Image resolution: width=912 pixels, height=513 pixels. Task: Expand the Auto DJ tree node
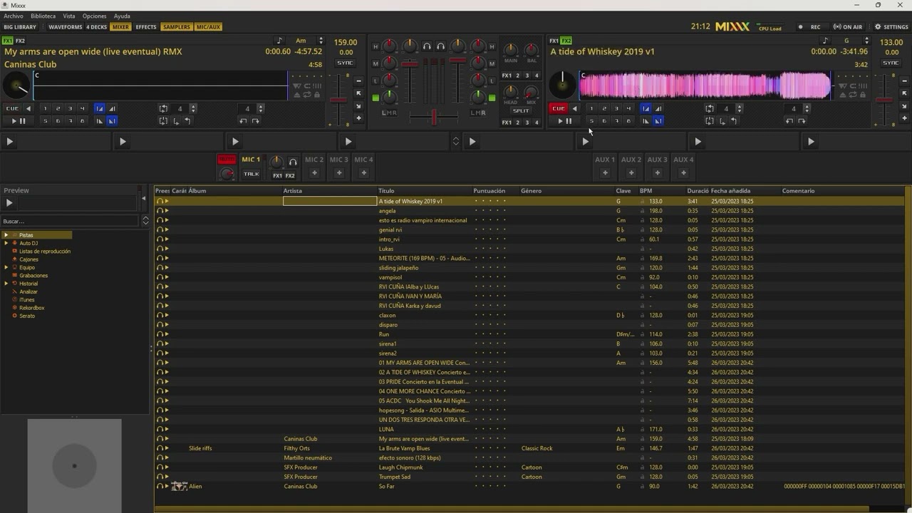(x=6, y=243)
